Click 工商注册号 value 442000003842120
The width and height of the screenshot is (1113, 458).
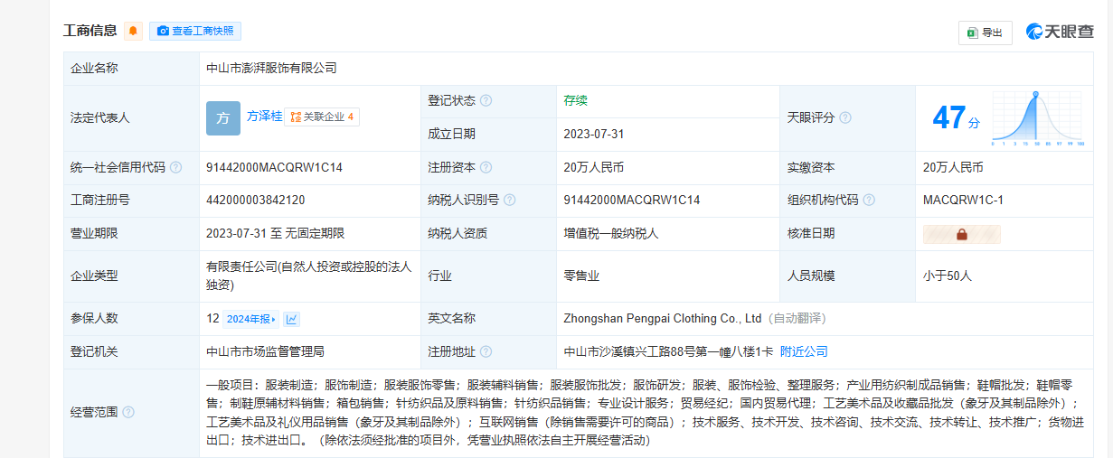coord(256,201)
